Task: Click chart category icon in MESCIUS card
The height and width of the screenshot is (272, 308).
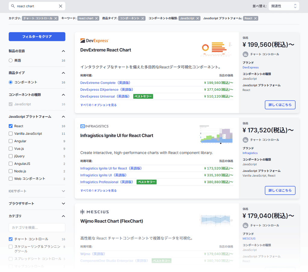Action: point(245,226)
